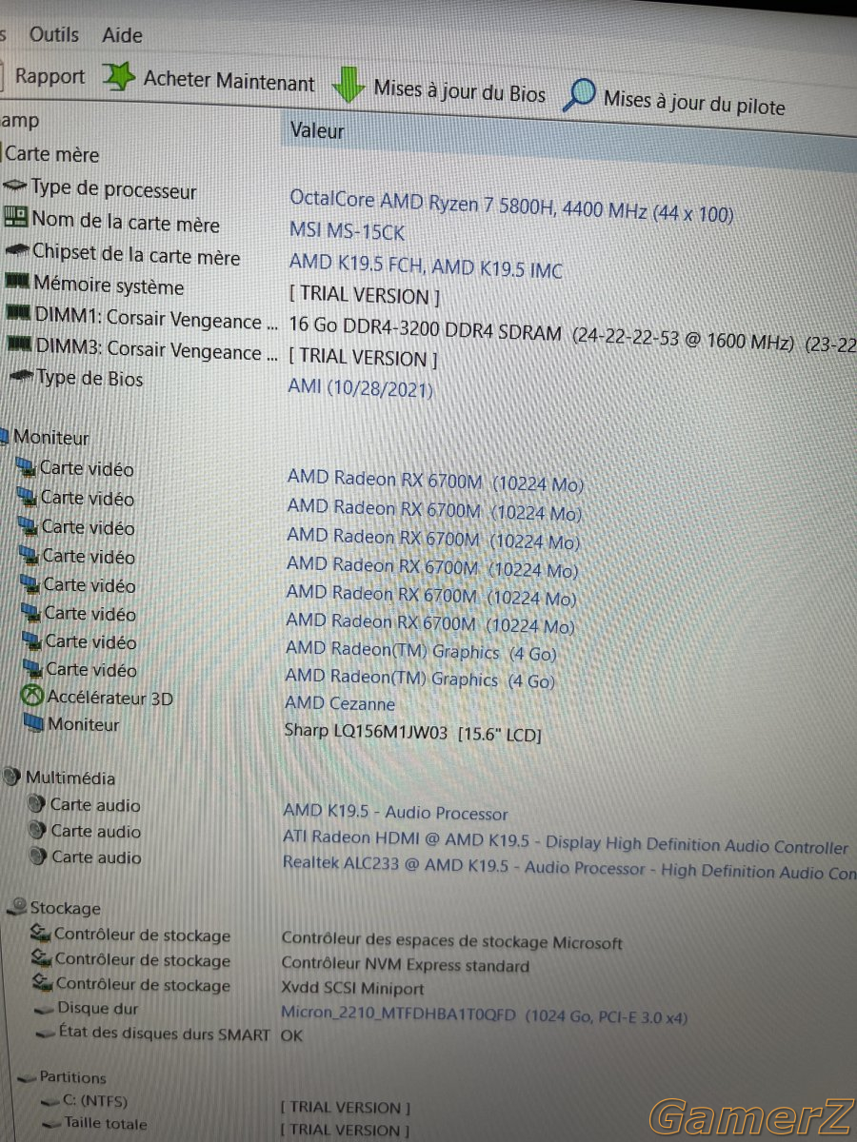Select the Stockage section header
The width and height of the screenshot is (857, 1142).
[65, 908]
